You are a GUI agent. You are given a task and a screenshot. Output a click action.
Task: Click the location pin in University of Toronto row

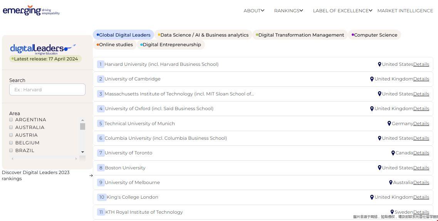click(393, 153)
